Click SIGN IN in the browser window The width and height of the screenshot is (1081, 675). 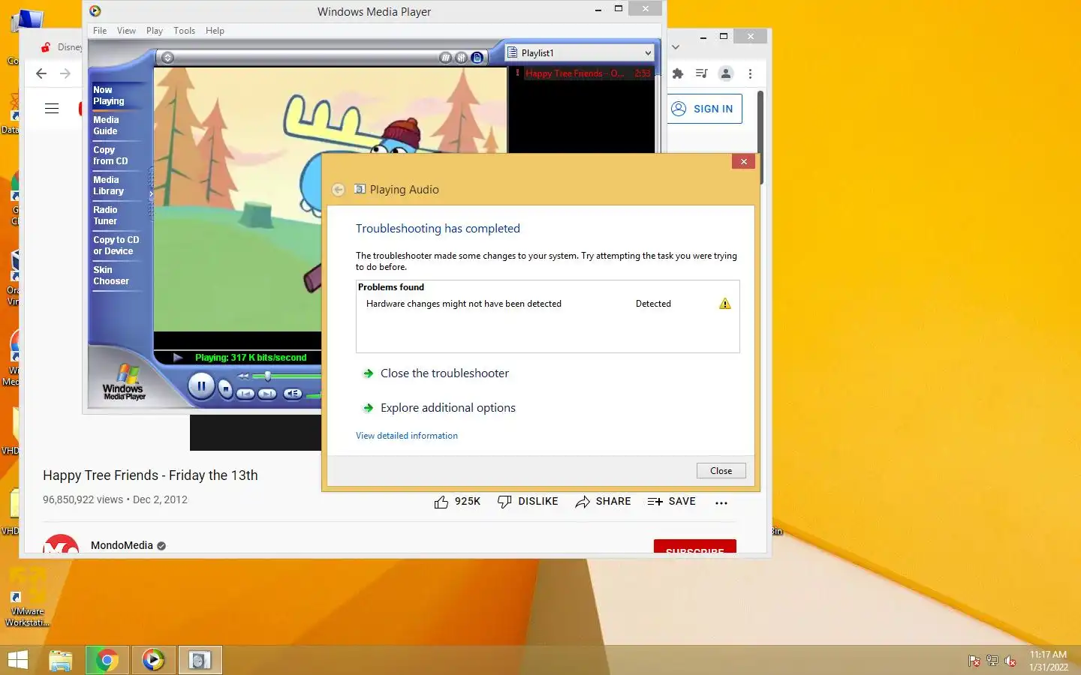[703, 109]
